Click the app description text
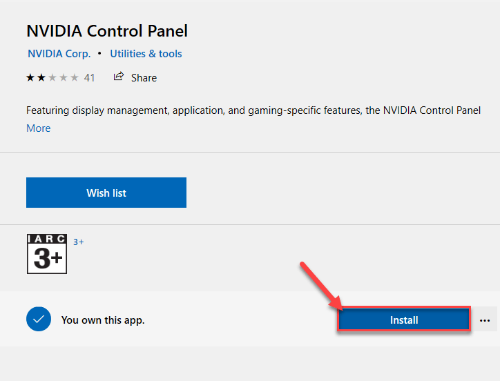The width and height of the screenshot is (500, 381). pos(253,110)
